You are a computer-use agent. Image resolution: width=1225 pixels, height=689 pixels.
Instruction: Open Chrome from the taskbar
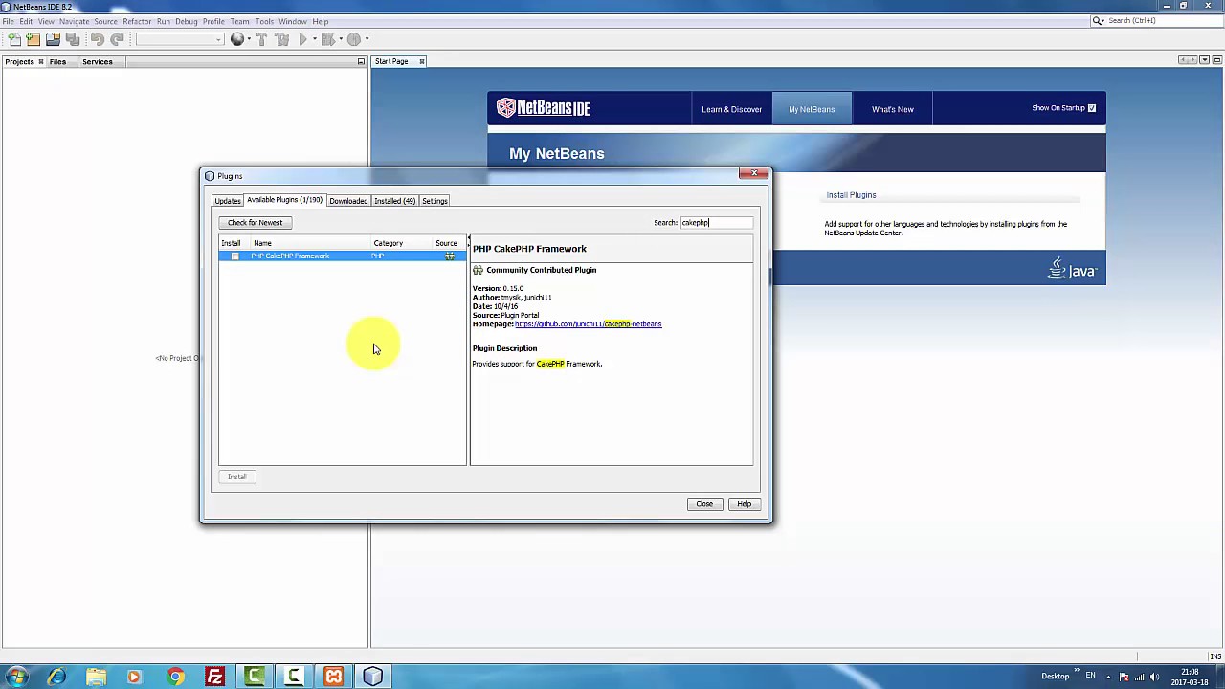(x=175, y=677)
